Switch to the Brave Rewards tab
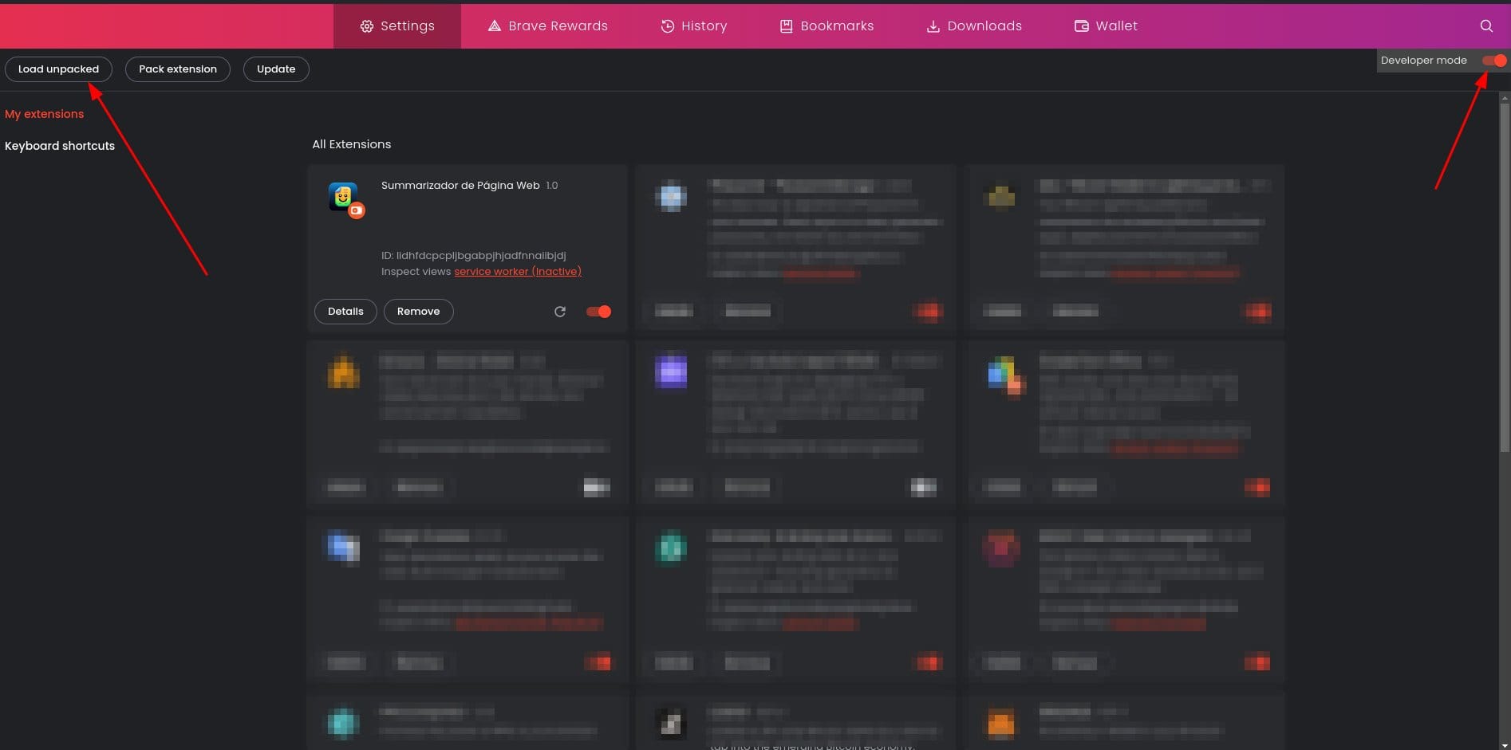This screenshot has width=1511, height=750. tap(548, 26)
